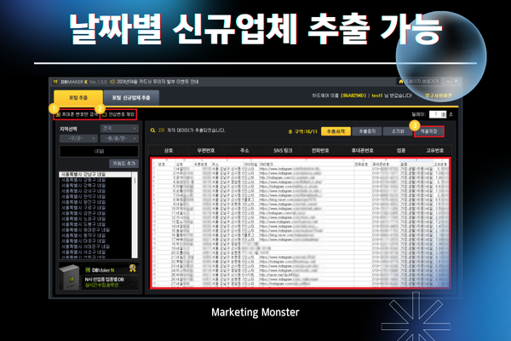Click the SNS 링크 column header
511x341 pixels.
(283, 150)
